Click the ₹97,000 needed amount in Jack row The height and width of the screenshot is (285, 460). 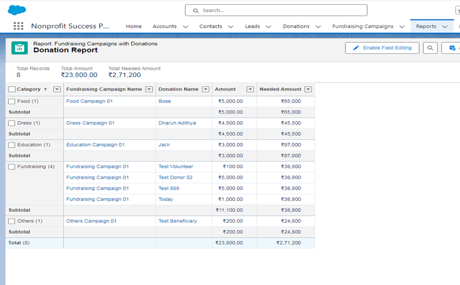coord(291,144)
